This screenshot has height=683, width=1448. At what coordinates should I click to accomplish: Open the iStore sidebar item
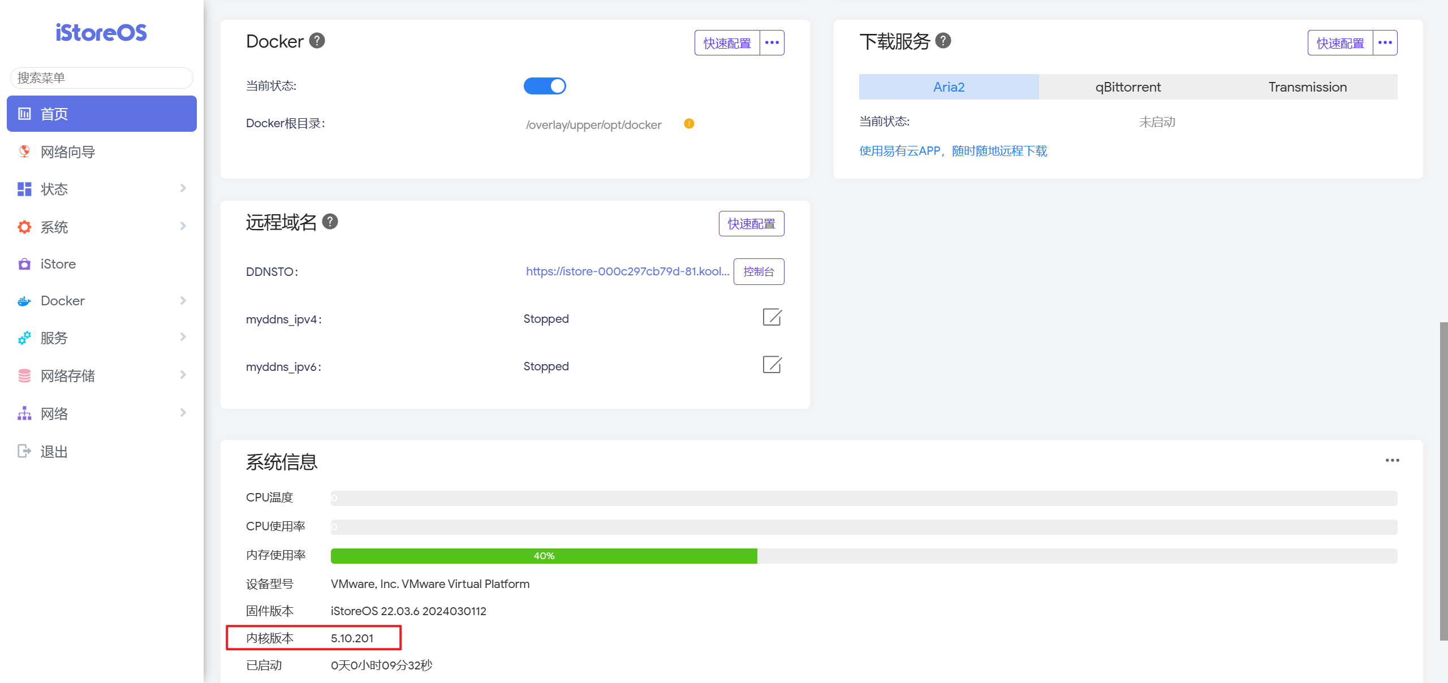pos(58,264)
